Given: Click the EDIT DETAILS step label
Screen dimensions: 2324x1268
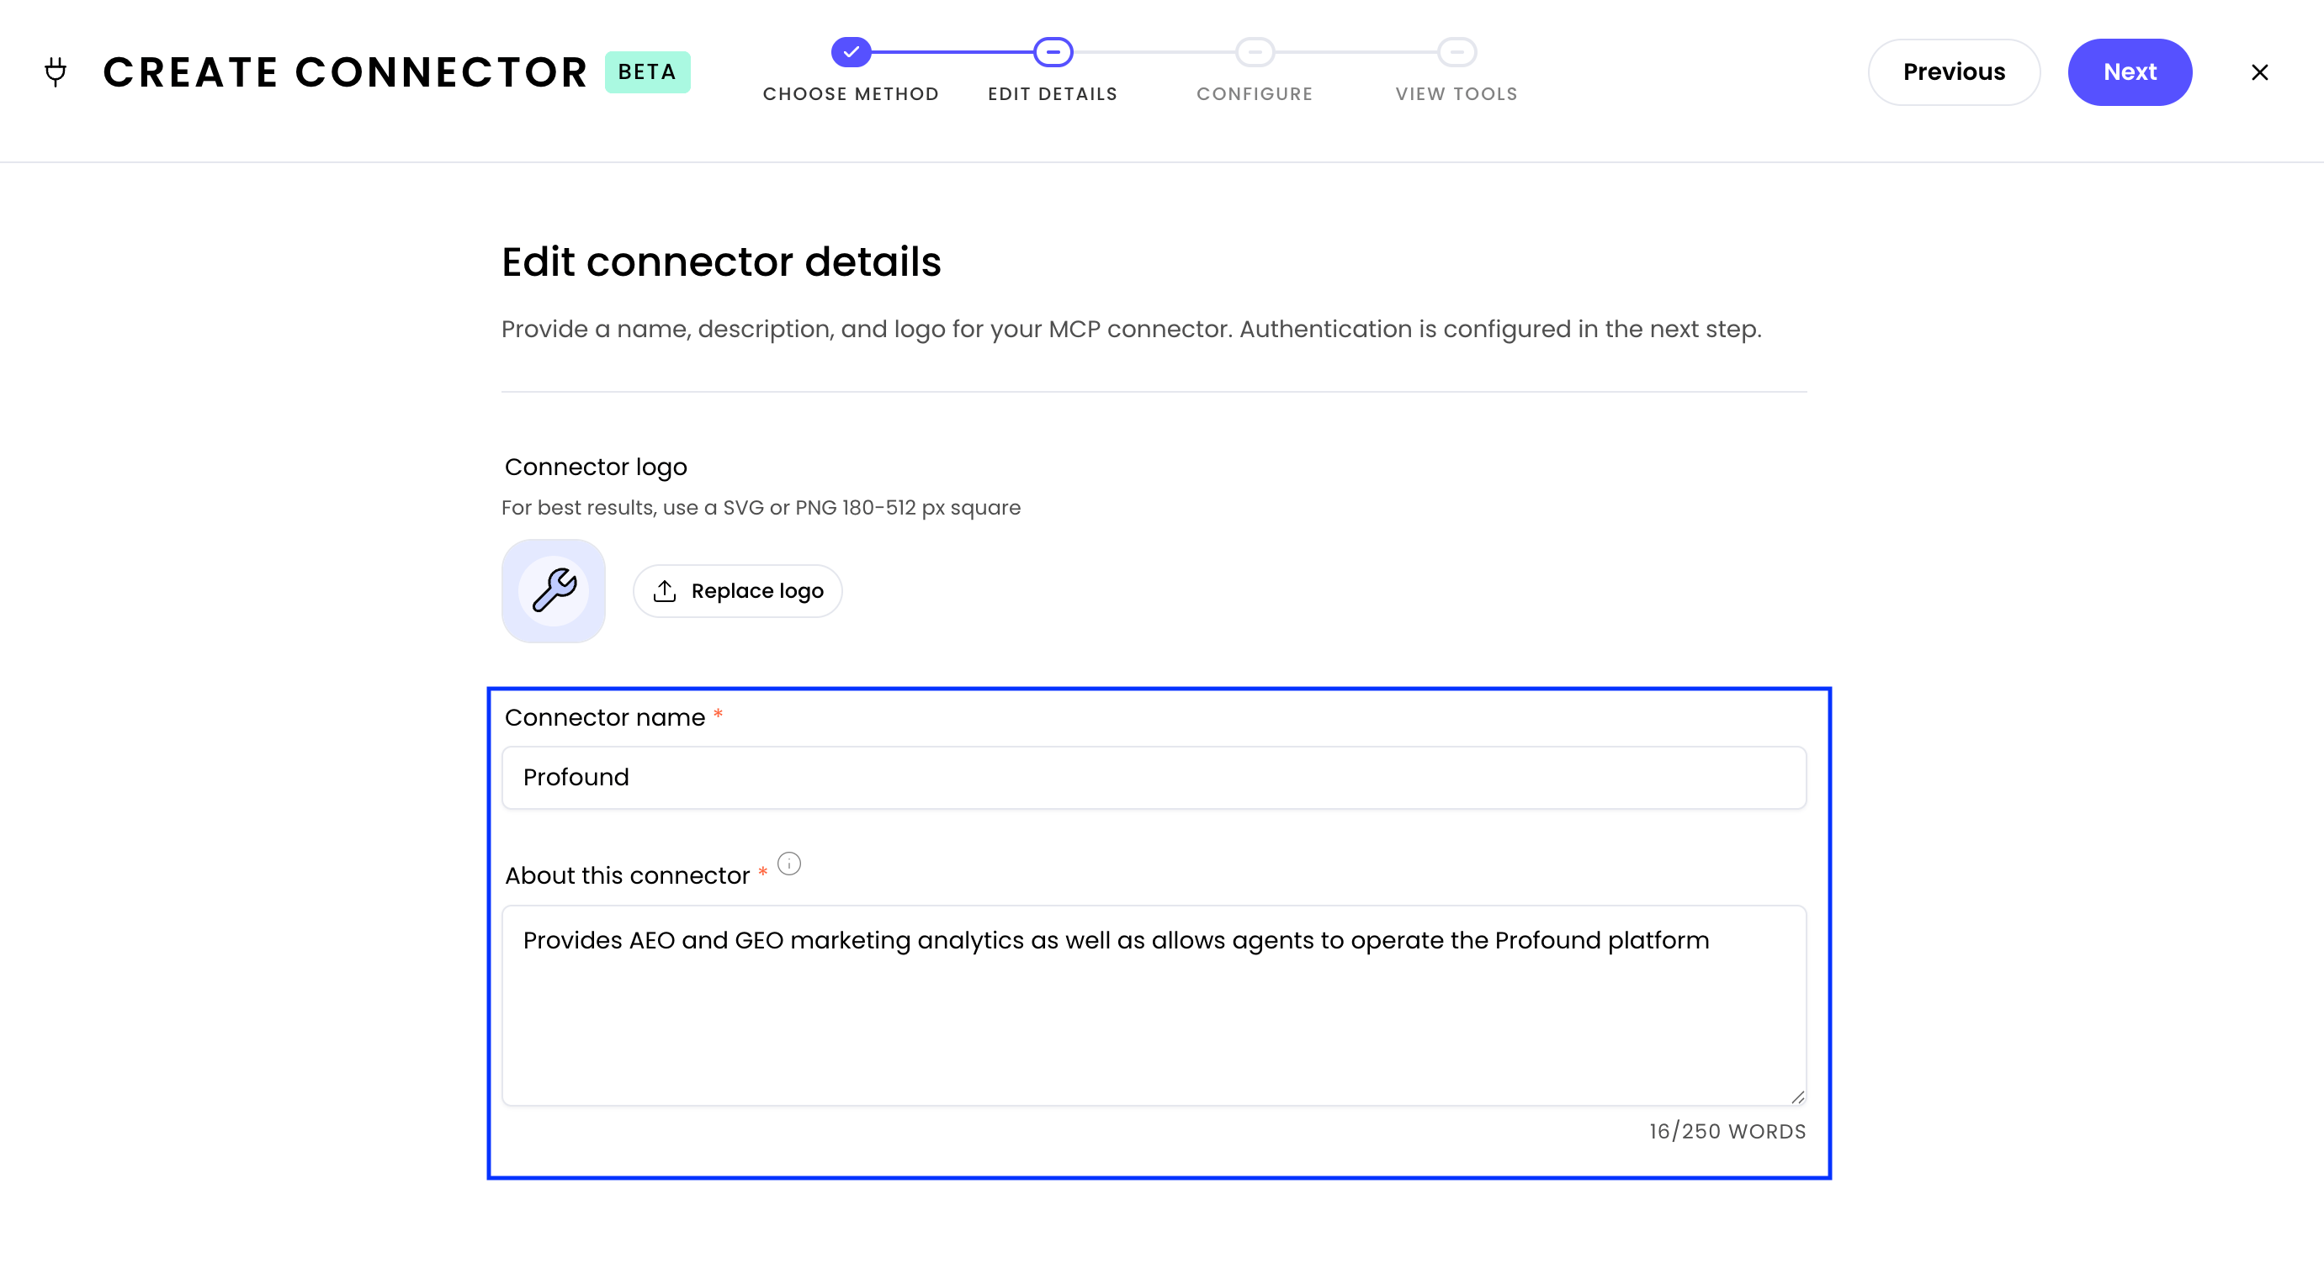Looking at the screenshot, I should coord(1053,94).
